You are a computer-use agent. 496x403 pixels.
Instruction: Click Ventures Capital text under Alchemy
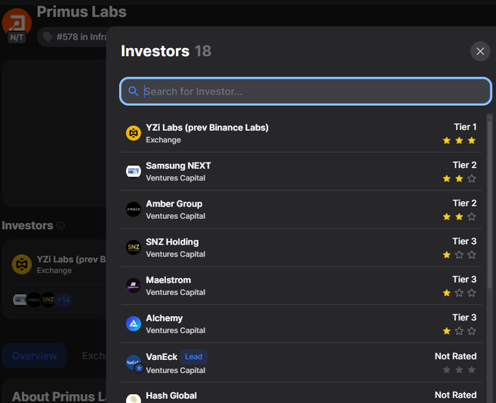tap(176, 330)
